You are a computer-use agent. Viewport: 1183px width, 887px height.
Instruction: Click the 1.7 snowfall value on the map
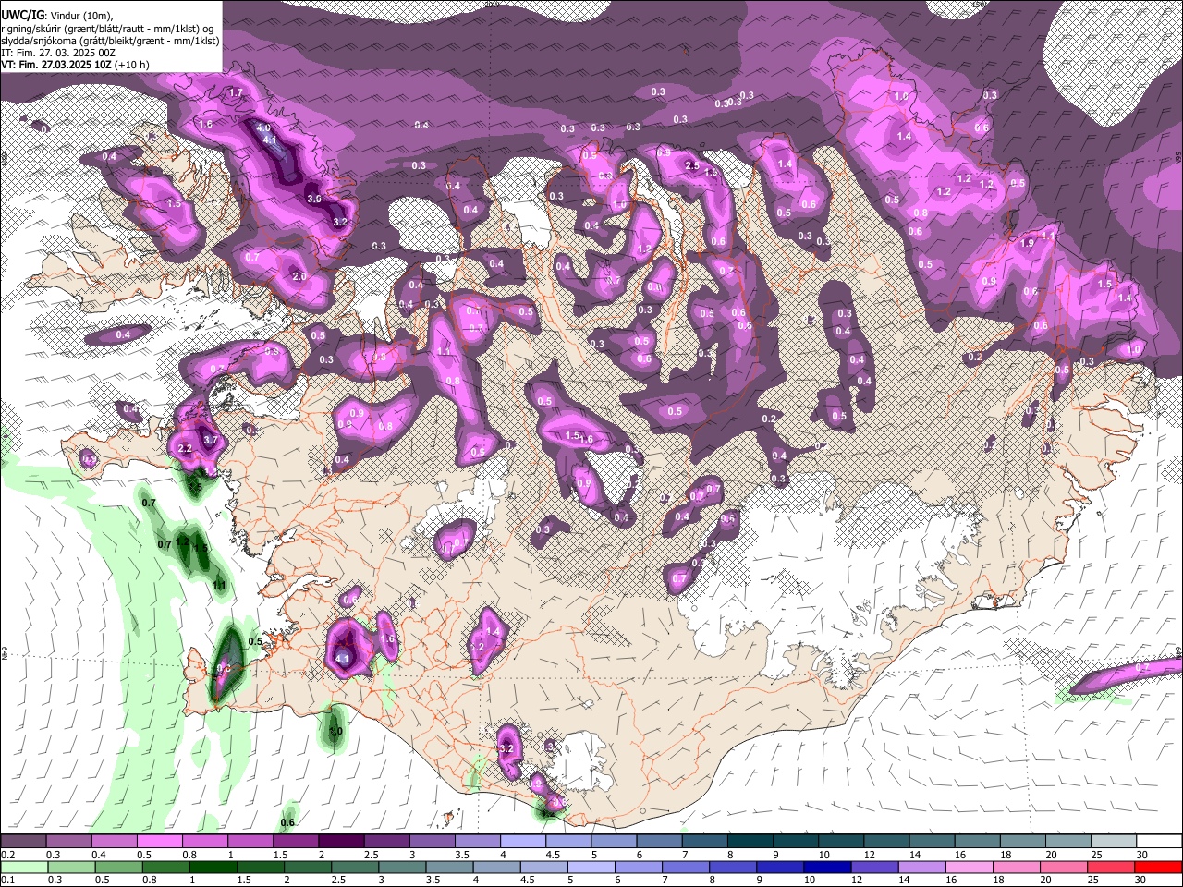point(236,93)
